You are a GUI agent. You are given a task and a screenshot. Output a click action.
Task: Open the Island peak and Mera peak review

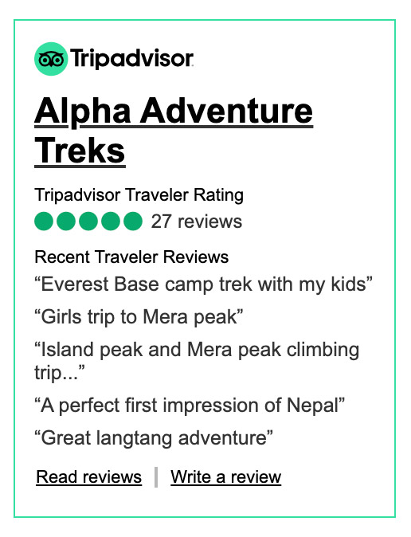click(197, 361)
